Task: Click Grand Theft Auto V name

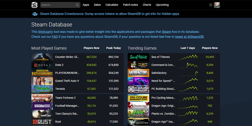Action: [x=67, y=81]
